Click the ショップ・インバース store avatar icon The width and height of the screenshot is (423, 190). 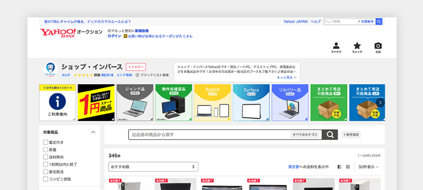point(50,70)
